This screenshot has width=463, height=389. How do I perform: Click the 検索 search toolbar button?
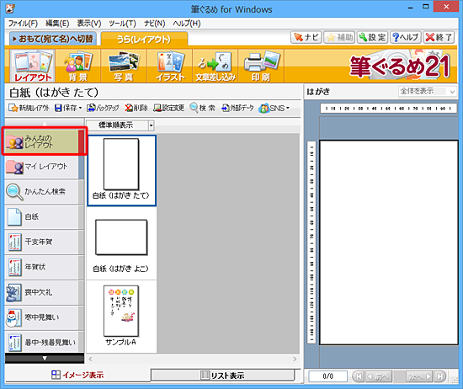point(203,108)
